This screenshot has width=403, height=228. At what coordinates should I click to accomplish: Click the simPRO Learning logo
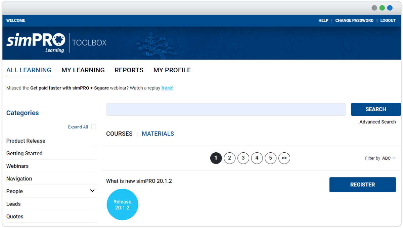pos(36,43)
